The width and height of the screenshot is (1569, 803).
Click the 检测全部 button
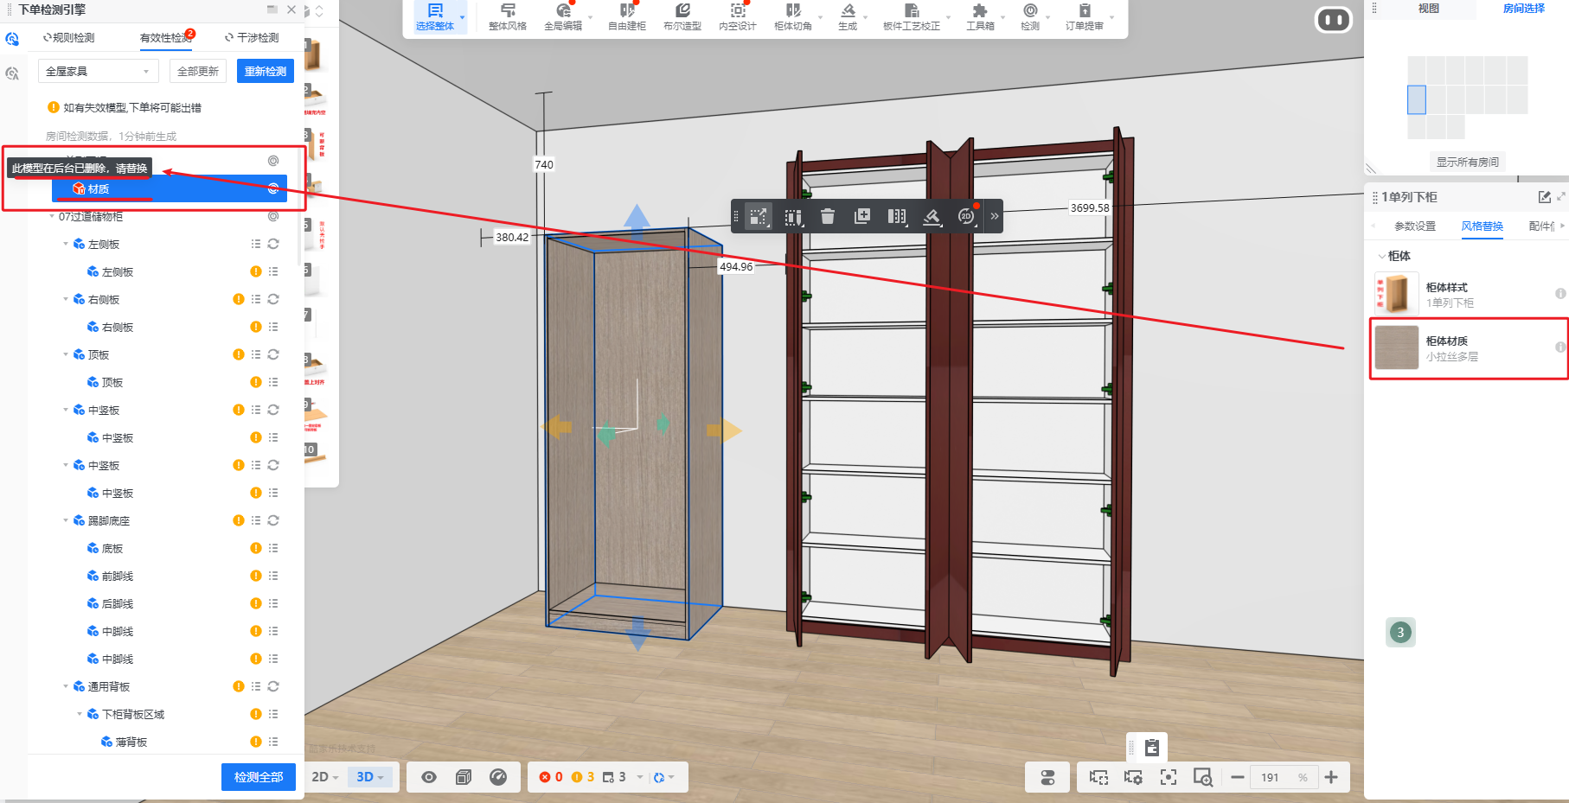[258, 777]
